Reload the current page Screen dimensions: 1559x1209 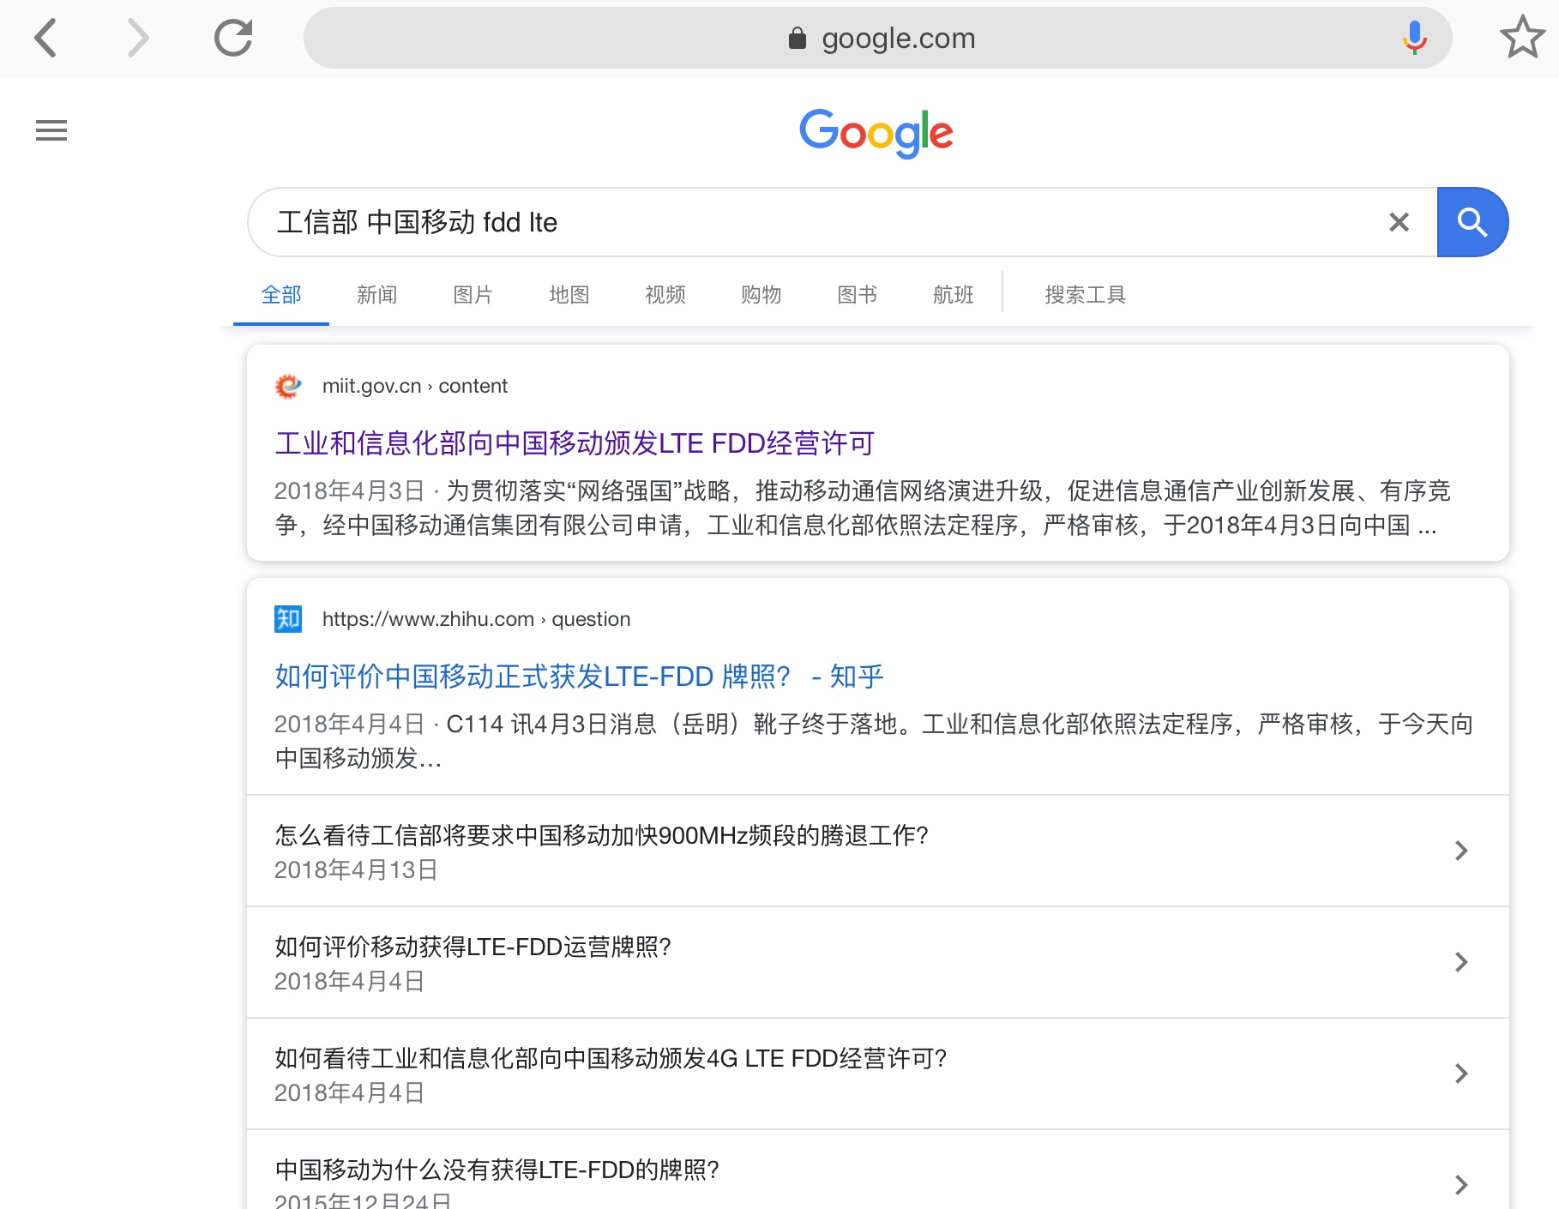coord(232,39)
